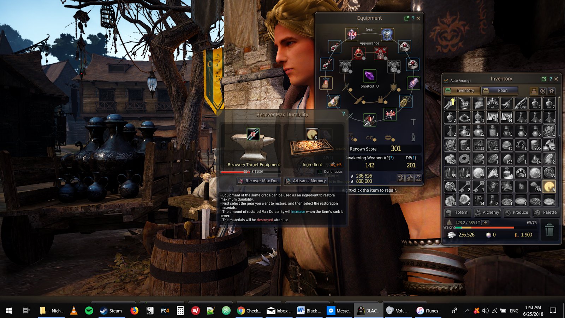This screenshot has width=565, height=318.
Task: Enable the Continuous checkbox
Action: [x=320, y=172]
